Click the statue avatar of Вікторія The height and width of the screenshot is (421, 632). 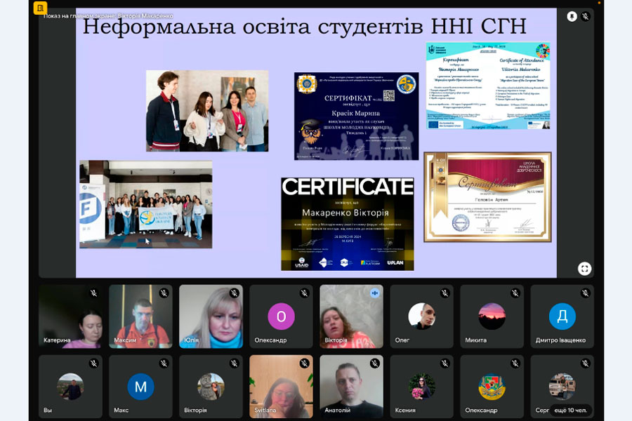click(x=211, y=387)
